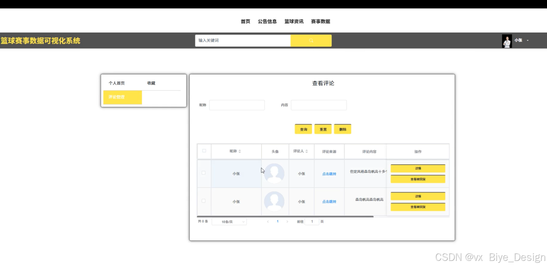Click avatar in second comment row
The height and width of the screenshot is (267, 547).
pos(274,201)
